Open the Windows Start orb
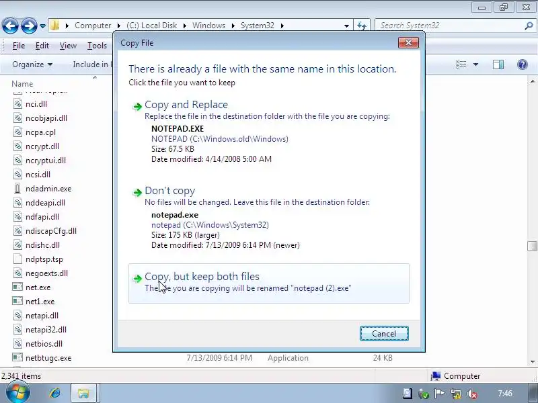The image size is (538, 403). (17, 393)
